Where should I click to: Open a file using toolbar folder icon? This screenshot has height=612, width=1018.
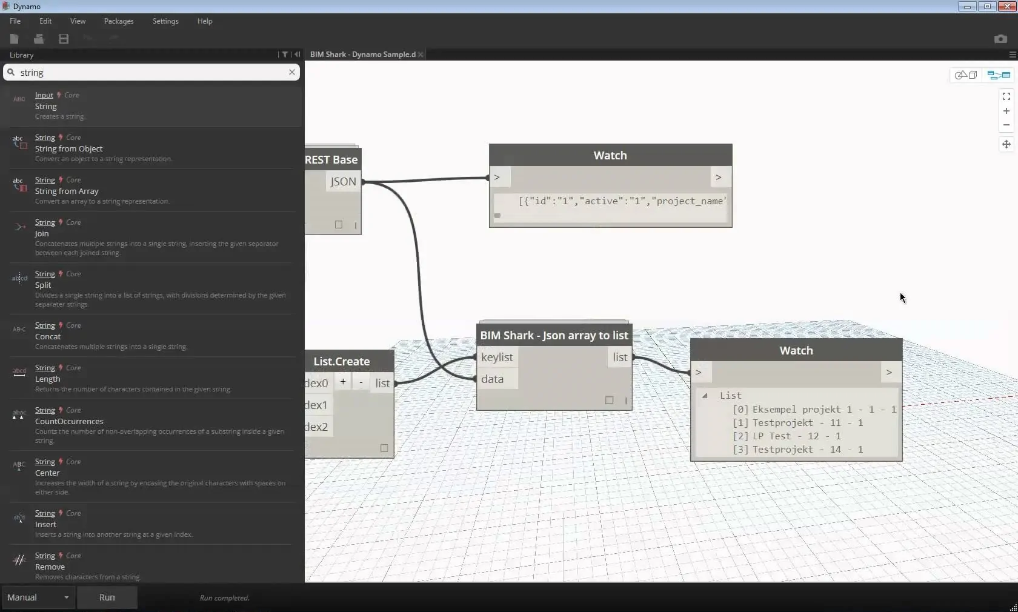pyautogui.click(x=39, y=39)
